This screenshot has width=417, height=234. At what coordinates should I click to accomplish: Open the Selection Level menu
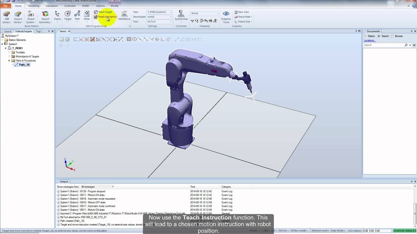coord(320,231)
